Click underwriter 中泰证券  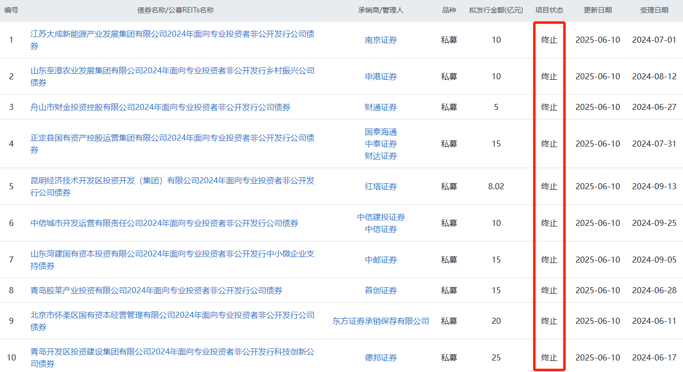click(381, 144)
